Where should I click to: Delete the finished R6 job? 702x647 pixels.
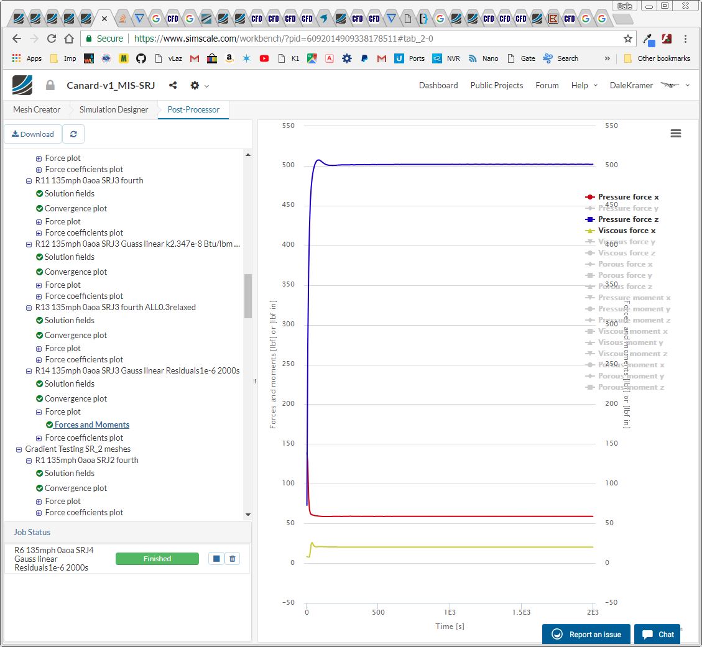[x=232, y=559]
